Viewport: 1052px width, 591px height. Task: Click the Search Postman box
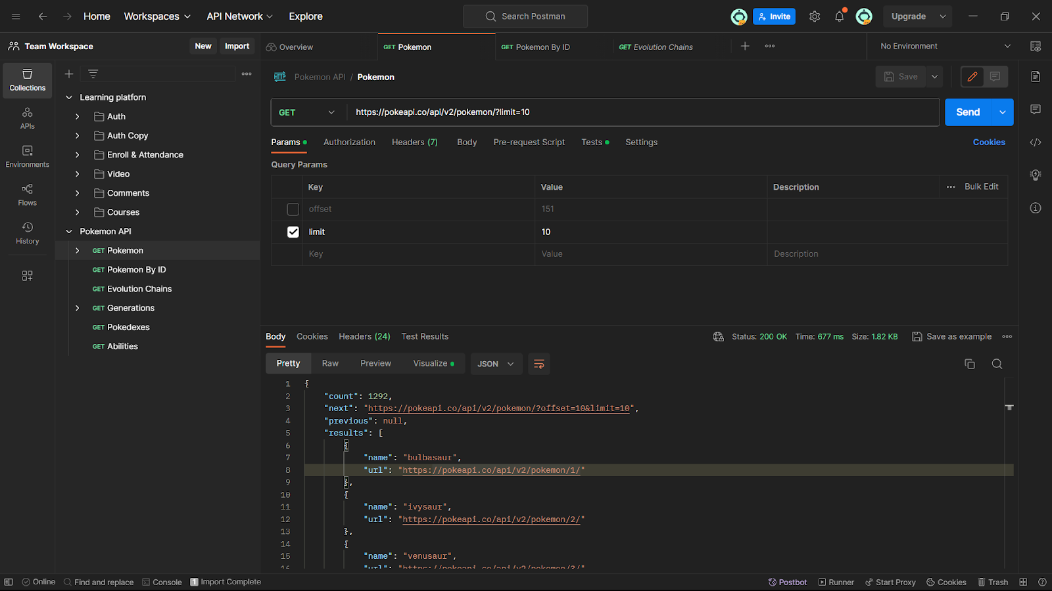coord(525,16)
